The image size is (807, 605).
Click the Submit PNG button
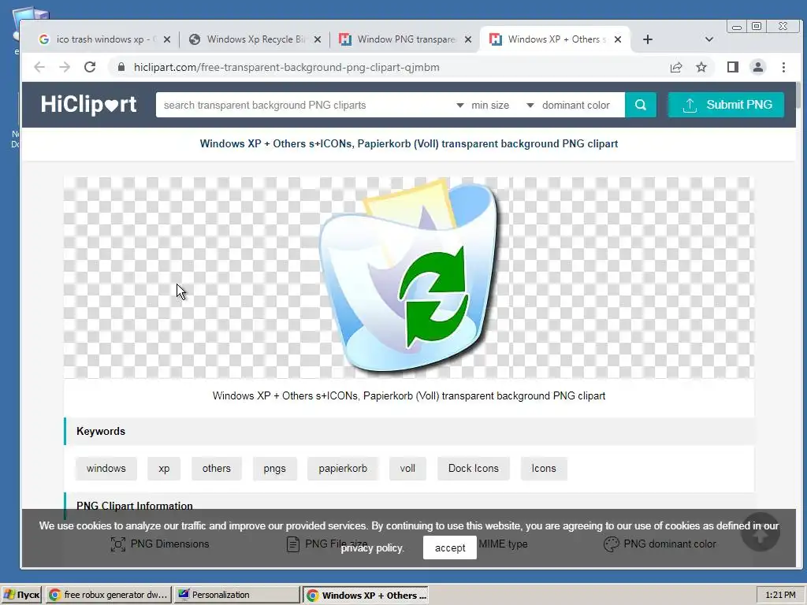726,105
